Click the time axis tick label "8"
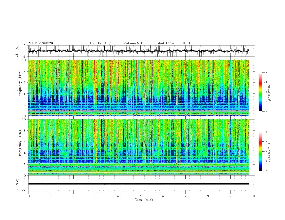This screenshot has width=285, height=220. [x=208, y=196]
